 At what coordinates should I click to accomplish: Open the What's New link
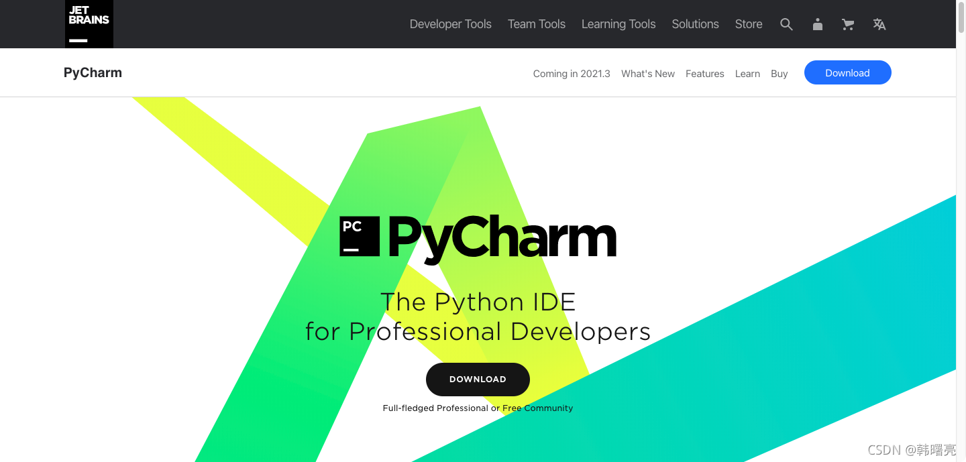[x=648, y=74]
